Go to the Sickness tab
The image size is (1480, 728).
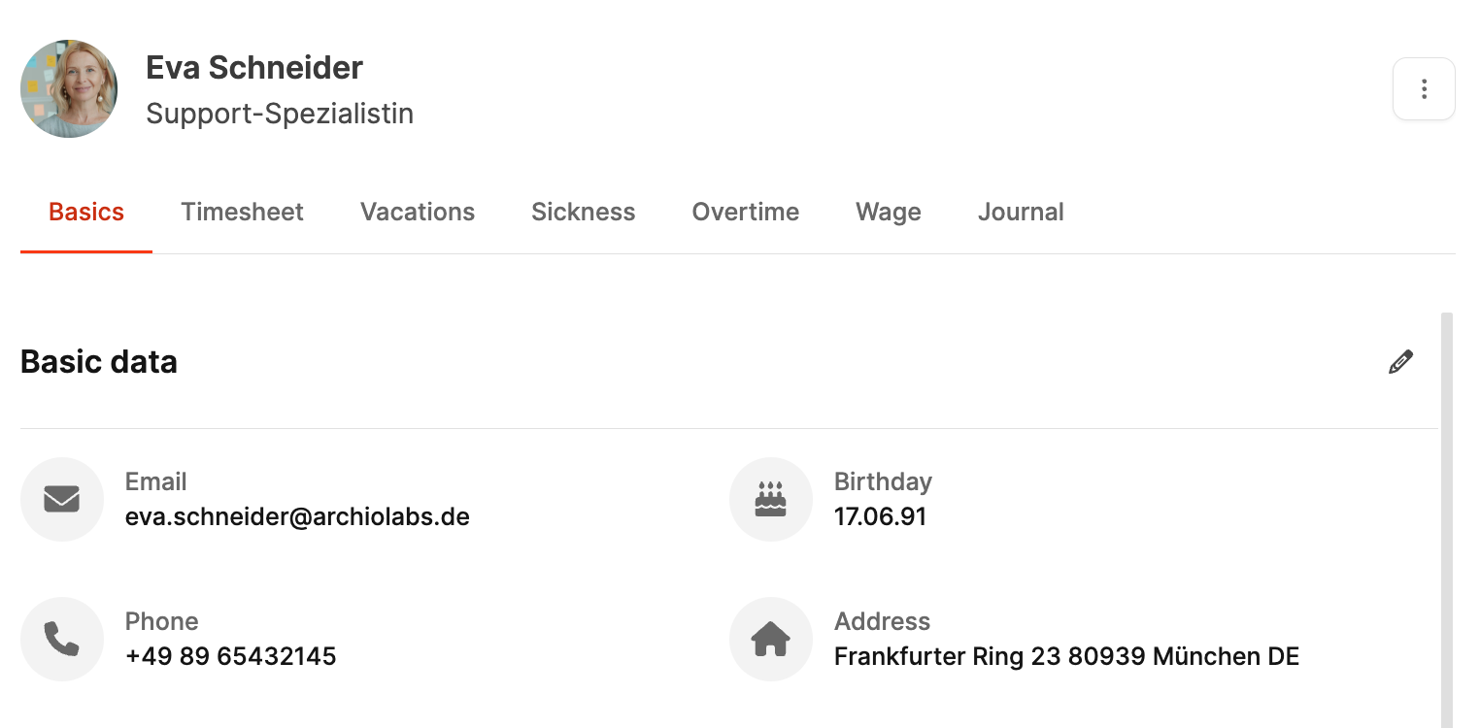click(583, 212)
